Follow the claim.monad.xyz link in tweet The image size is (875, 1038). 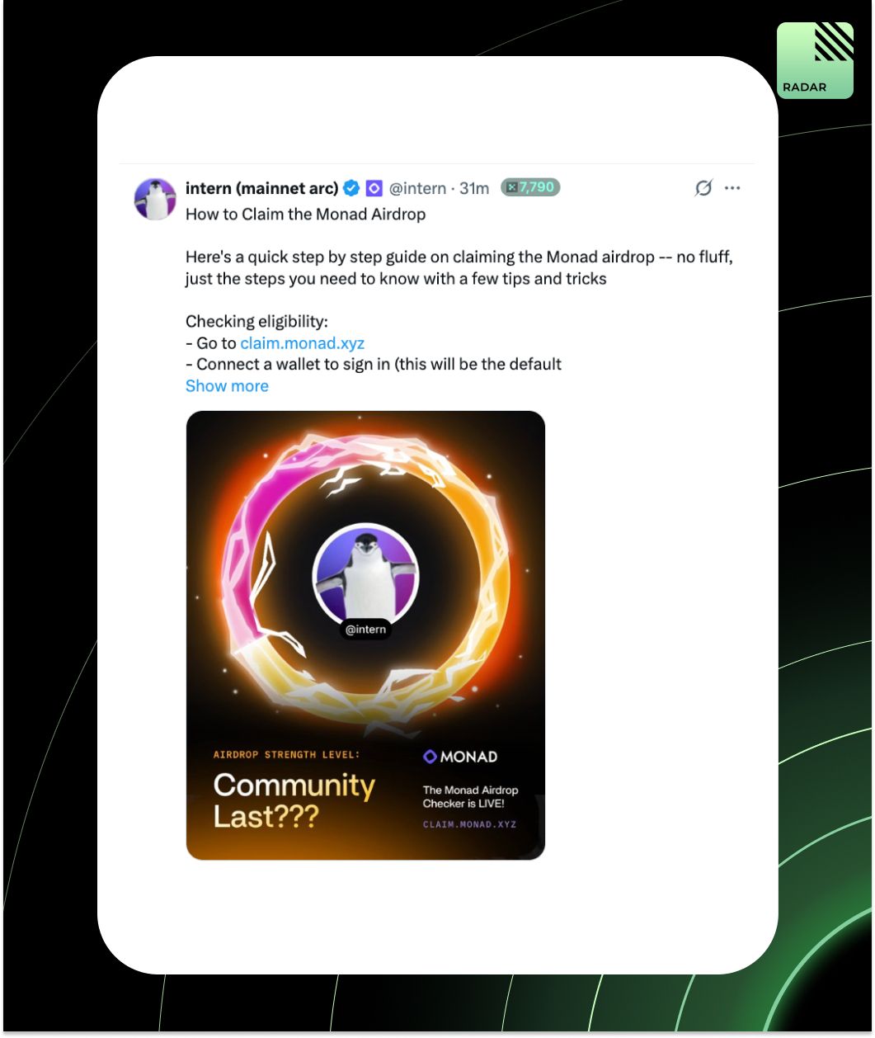tap(303, 343)
